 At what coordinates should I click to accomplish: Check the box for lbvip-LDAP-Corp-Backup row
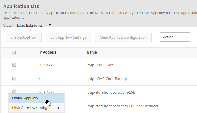tap(14, 79)
